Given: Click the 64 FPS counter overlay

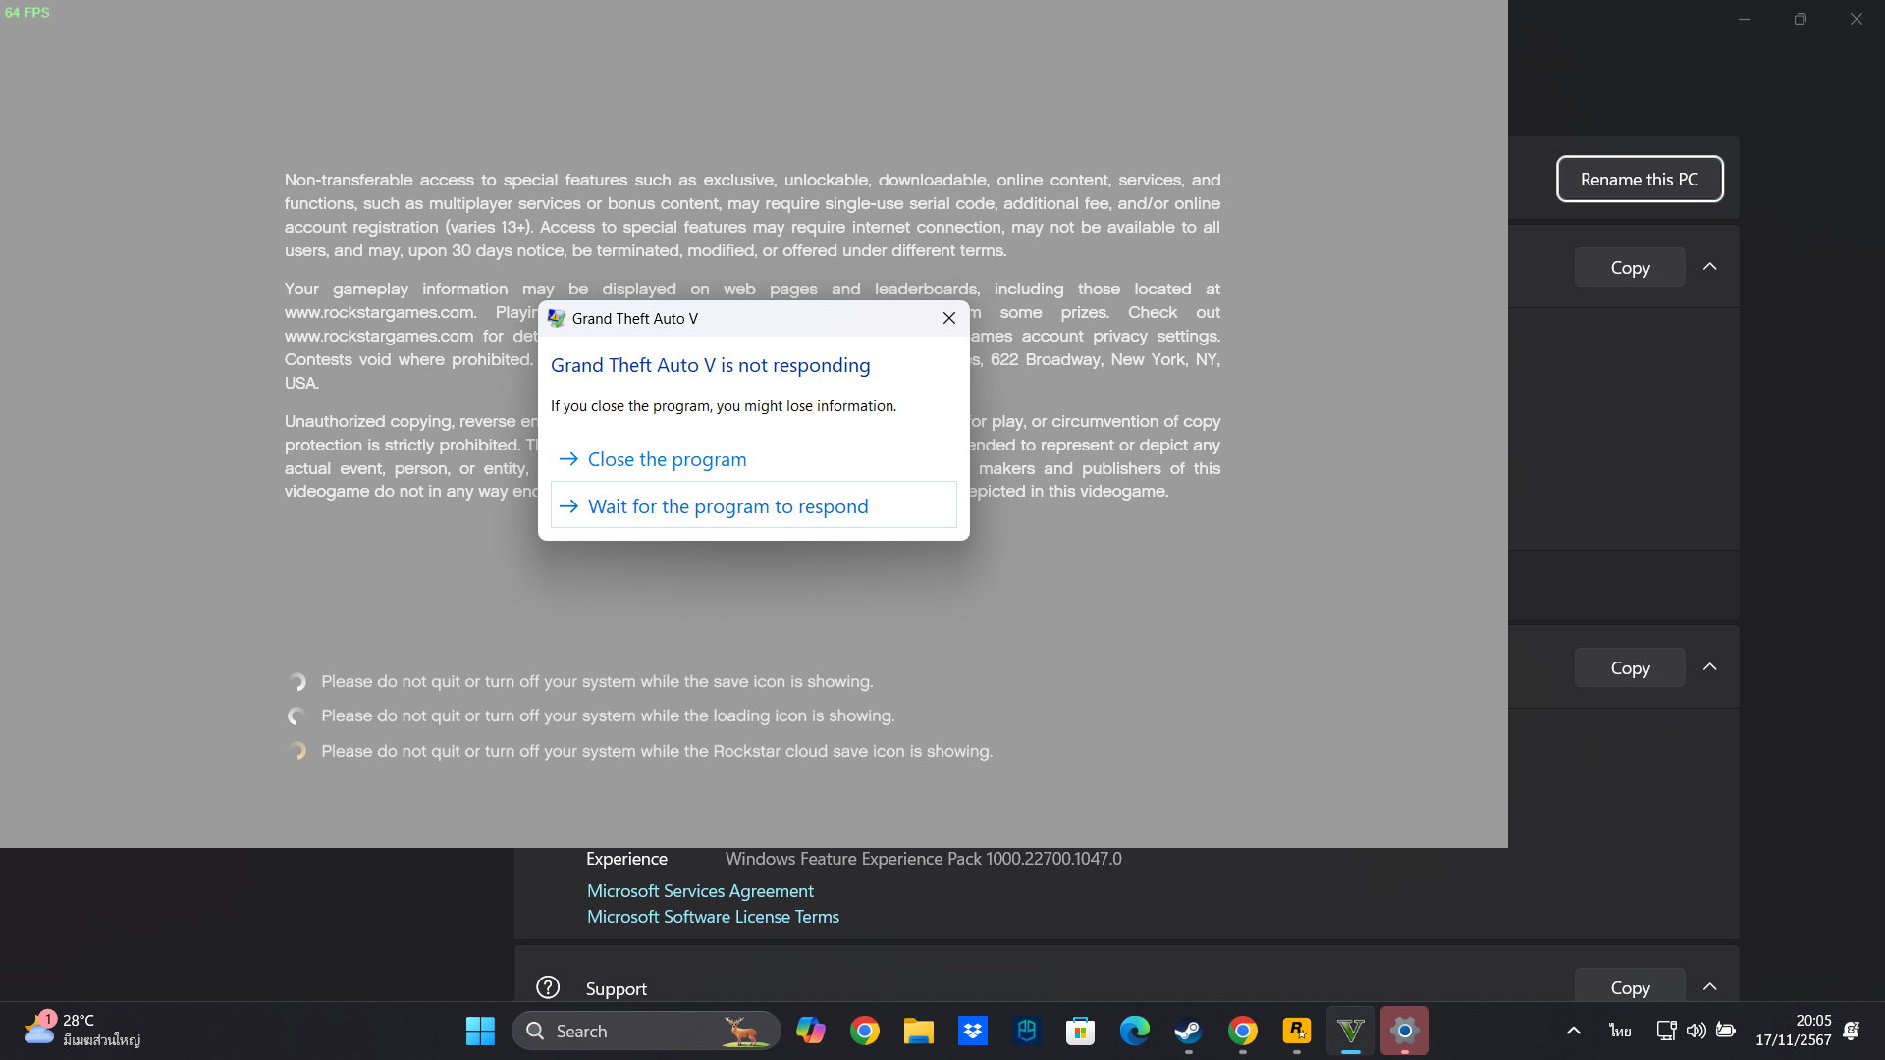Looking at the screenshot, I should pos(27,13).
